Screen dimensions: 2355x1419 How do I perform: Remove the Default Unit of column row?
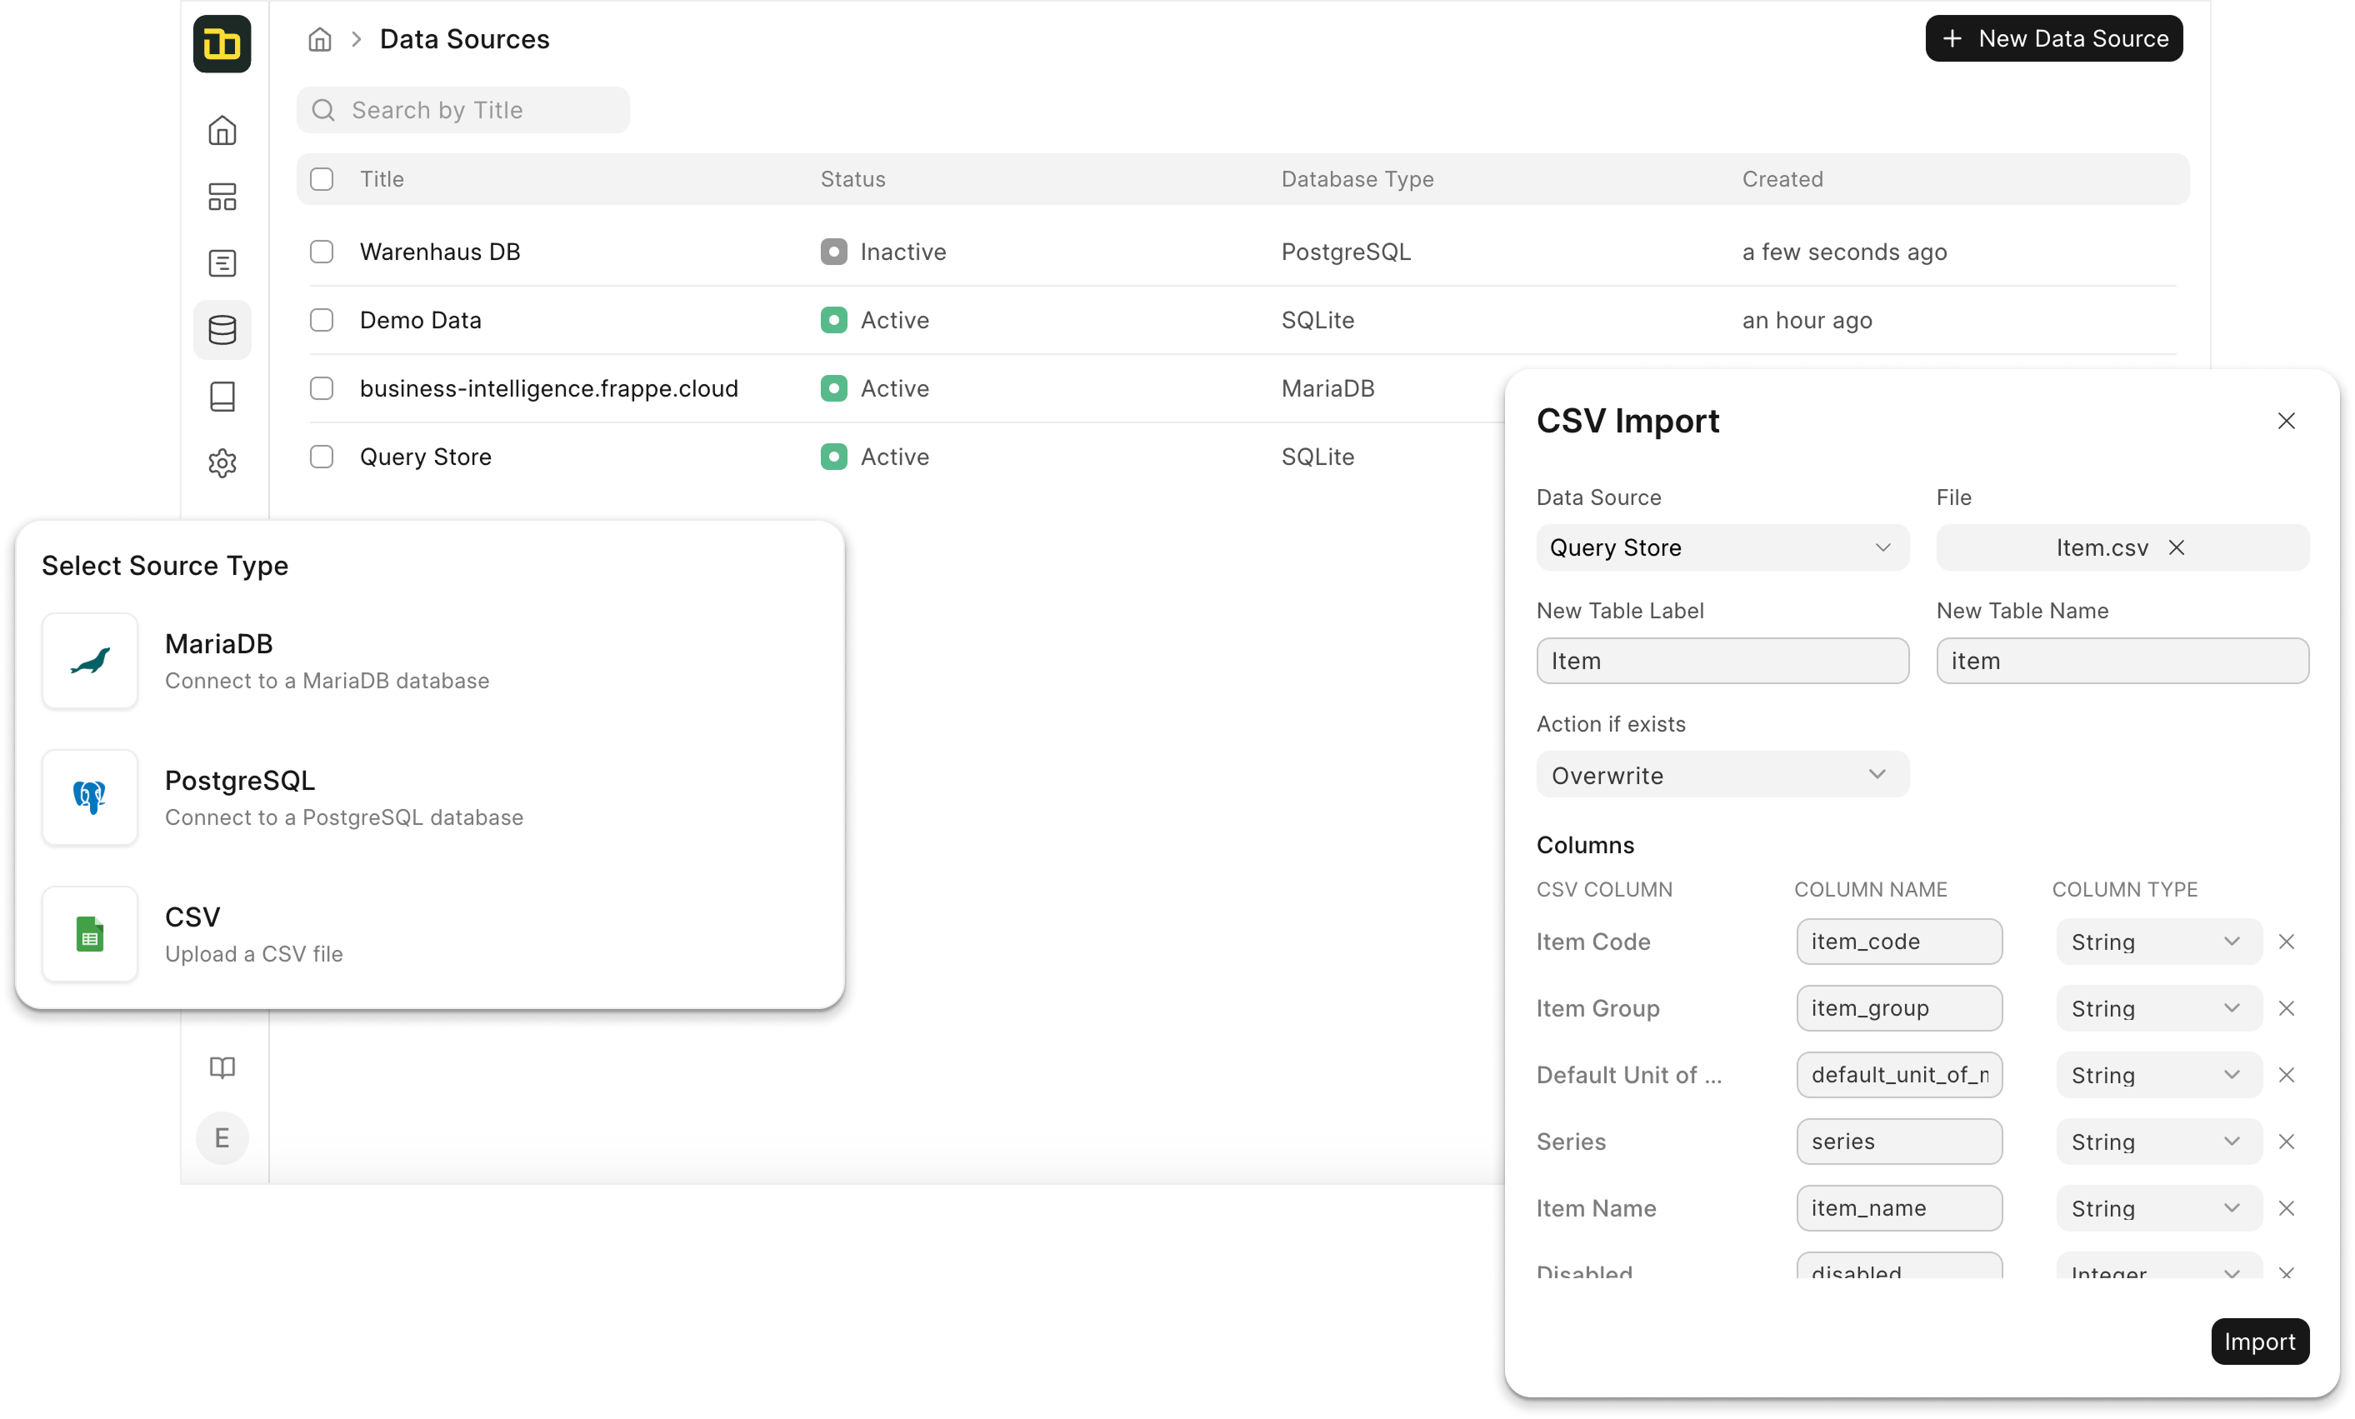click(2286, 1075)
